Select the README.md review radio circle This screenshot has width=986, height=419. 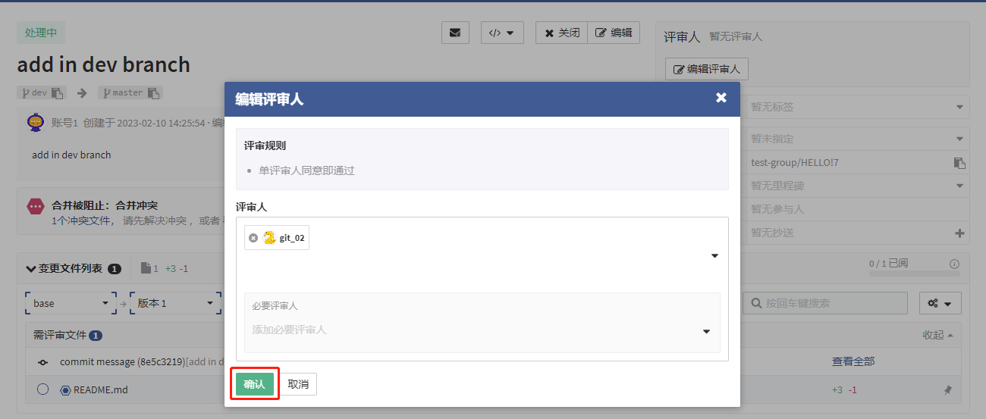pos(43,389)
